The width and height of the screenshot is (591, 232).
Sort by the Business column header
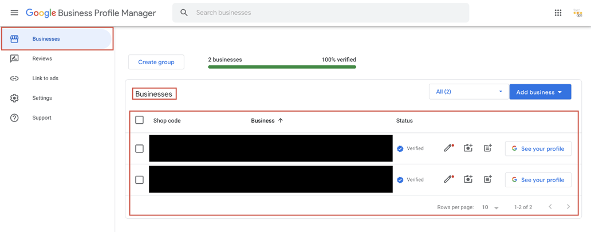pyautogui.click(x=263, y=121)
